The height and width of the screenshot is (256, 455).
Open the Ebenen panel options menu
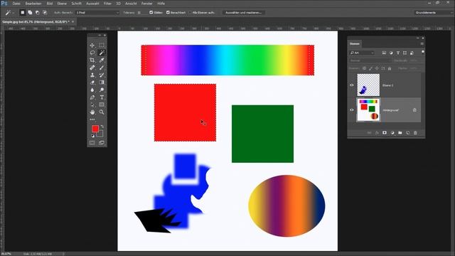click(x=422, y=44)
